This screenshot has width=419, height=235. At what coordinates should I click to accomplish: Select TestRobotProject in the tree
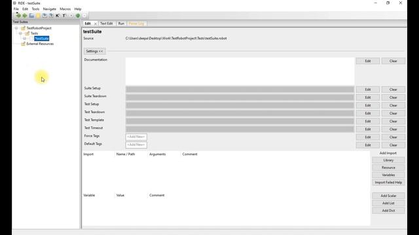(39, 28)
